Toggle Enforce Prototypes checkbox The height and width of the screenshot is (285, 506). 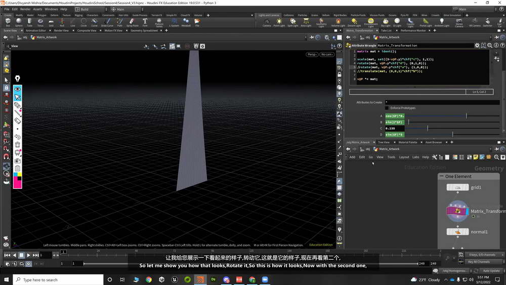click(387, 108)
